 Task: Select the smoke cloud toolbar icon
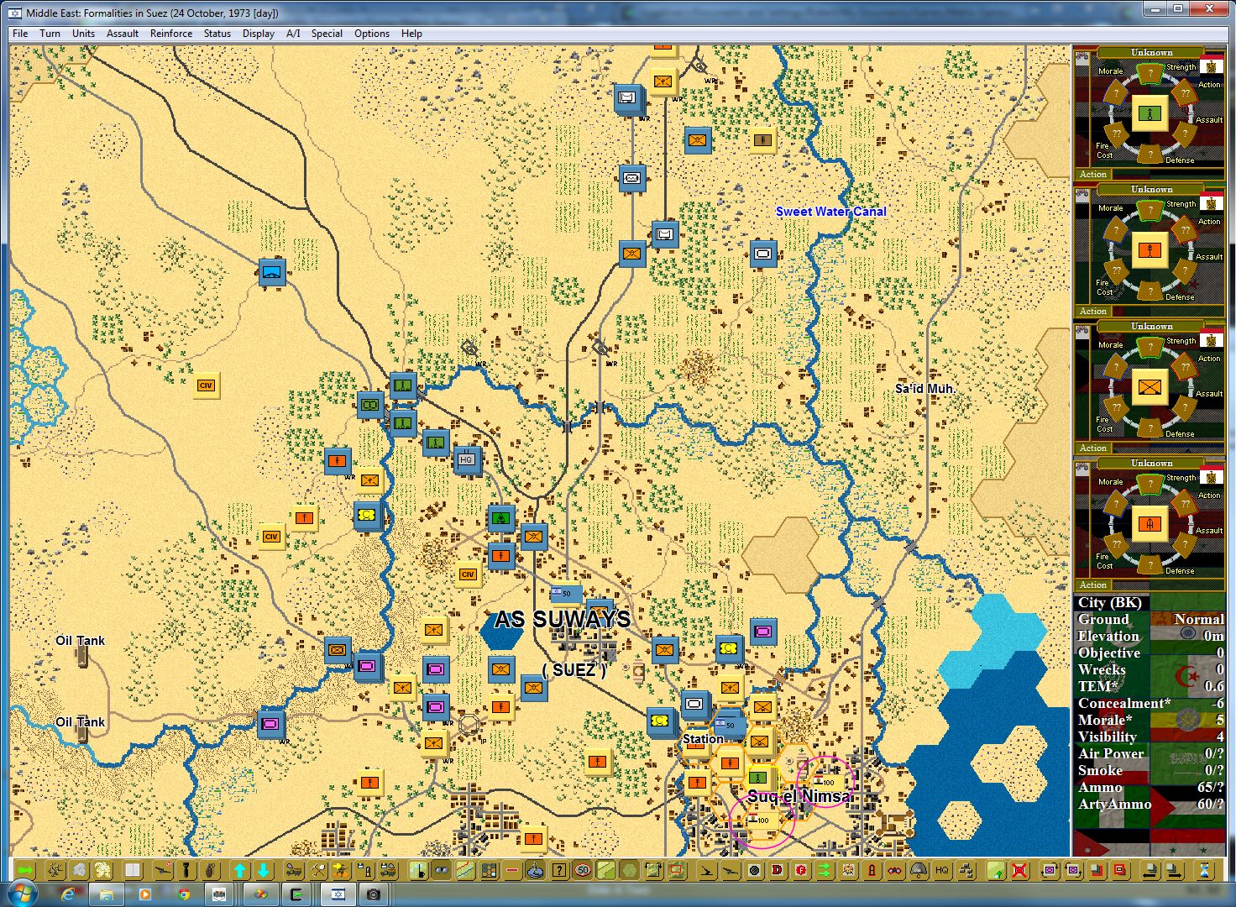80,870
